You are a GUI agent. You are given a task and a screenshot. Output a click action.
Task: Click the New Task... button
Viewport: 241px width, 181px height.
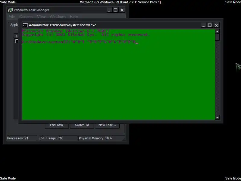tap(107, 125)
